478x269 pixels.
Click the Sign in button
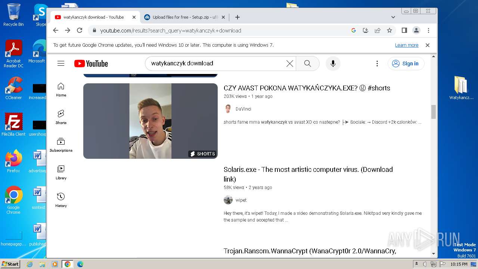(406, 64)
